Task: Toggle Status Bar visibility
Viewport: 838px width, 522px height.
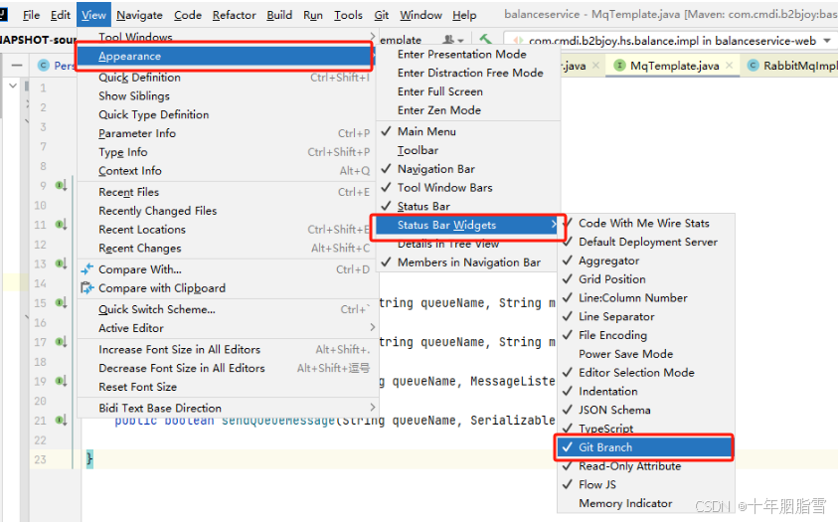Action: [x=468, y=206]
